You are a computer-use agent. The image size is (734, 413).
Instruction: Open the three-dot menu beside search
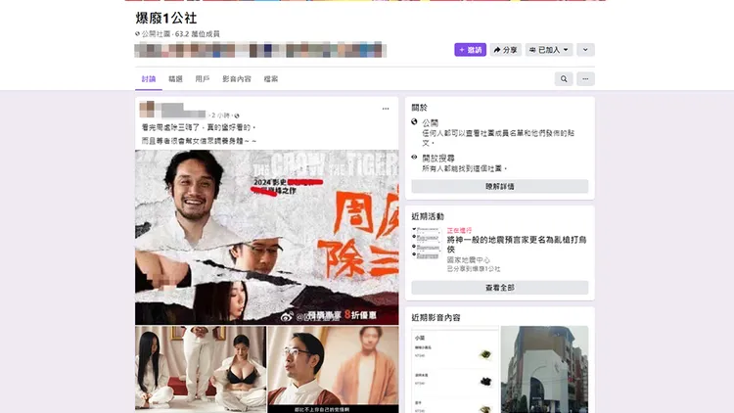(x=585, y=79)
